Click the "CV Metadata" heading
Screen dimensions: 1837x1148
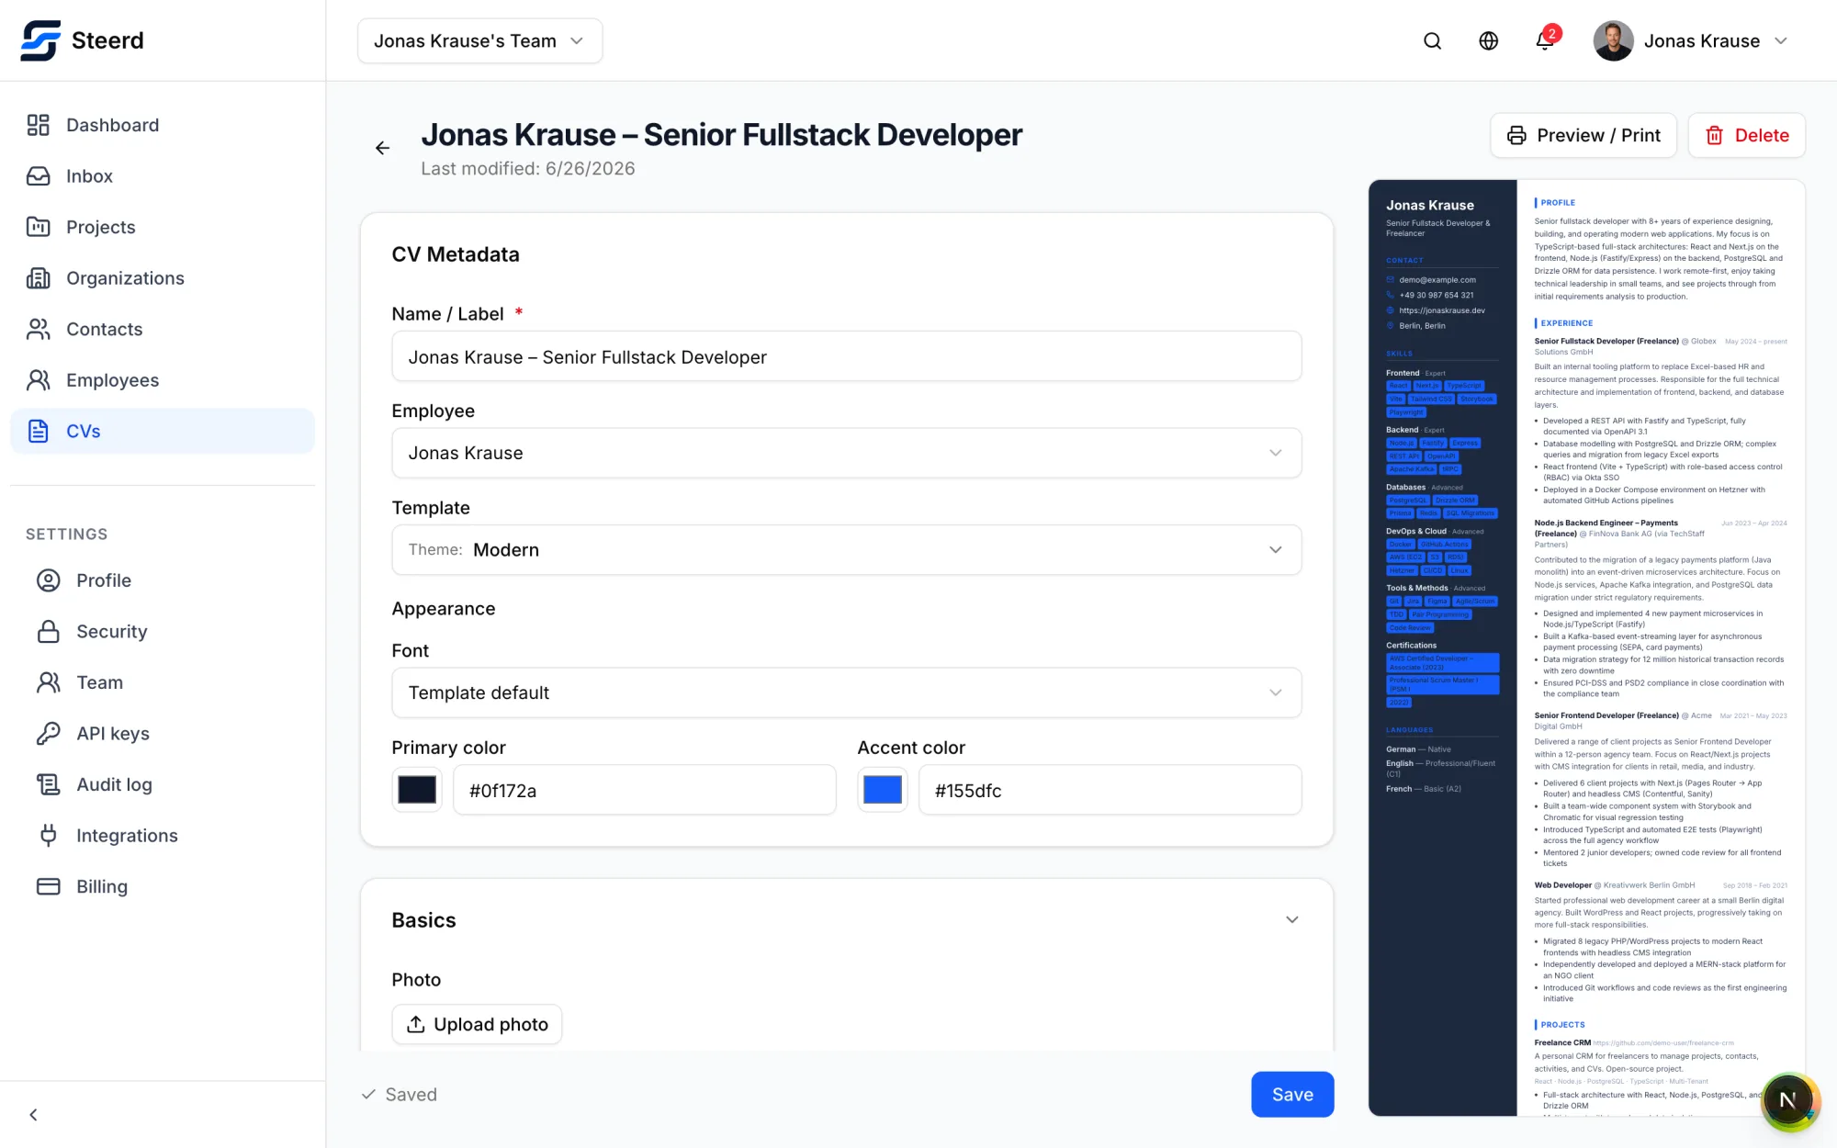(455, 254)
